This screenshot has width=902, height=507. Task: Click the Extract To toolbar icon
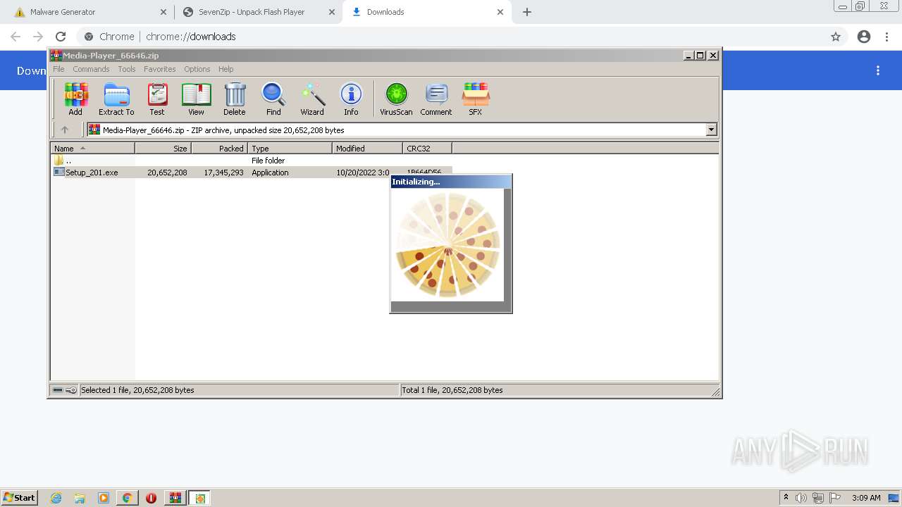click(116, 99)
